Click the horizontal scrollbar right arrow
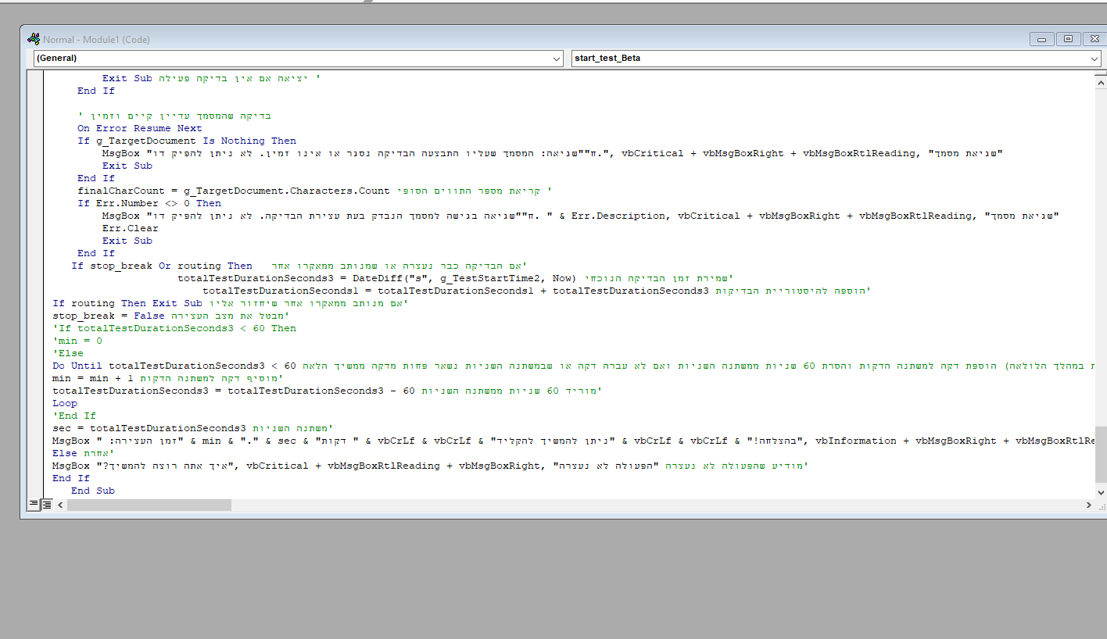 (1088, 505)
